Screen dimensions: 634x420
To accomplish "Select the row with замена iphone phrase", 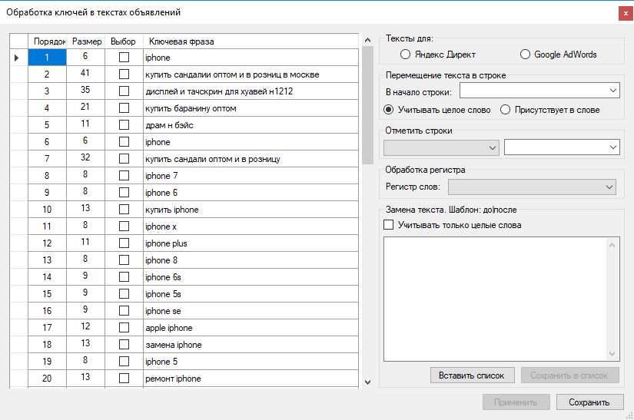I will pyautogui.click(x=174, y=345).
